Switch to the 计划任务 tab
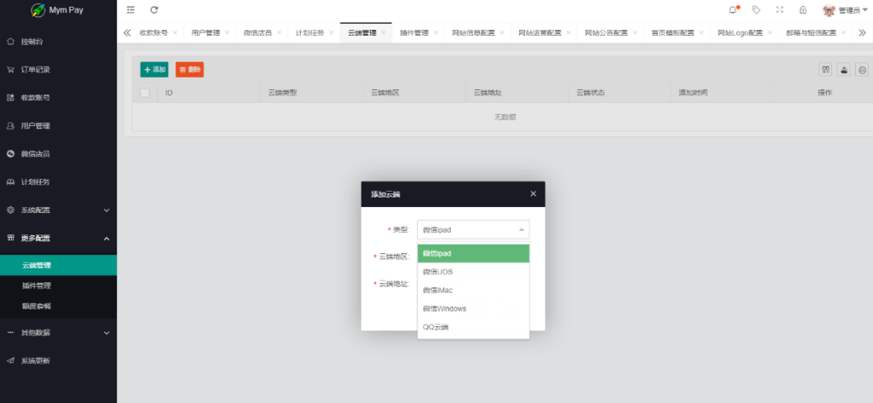 pyautogui.click(x=309, y=33)
